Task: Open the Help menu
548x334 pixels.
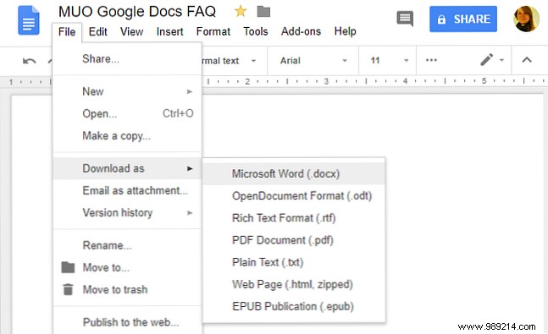Action: click(x=346, y=32)
